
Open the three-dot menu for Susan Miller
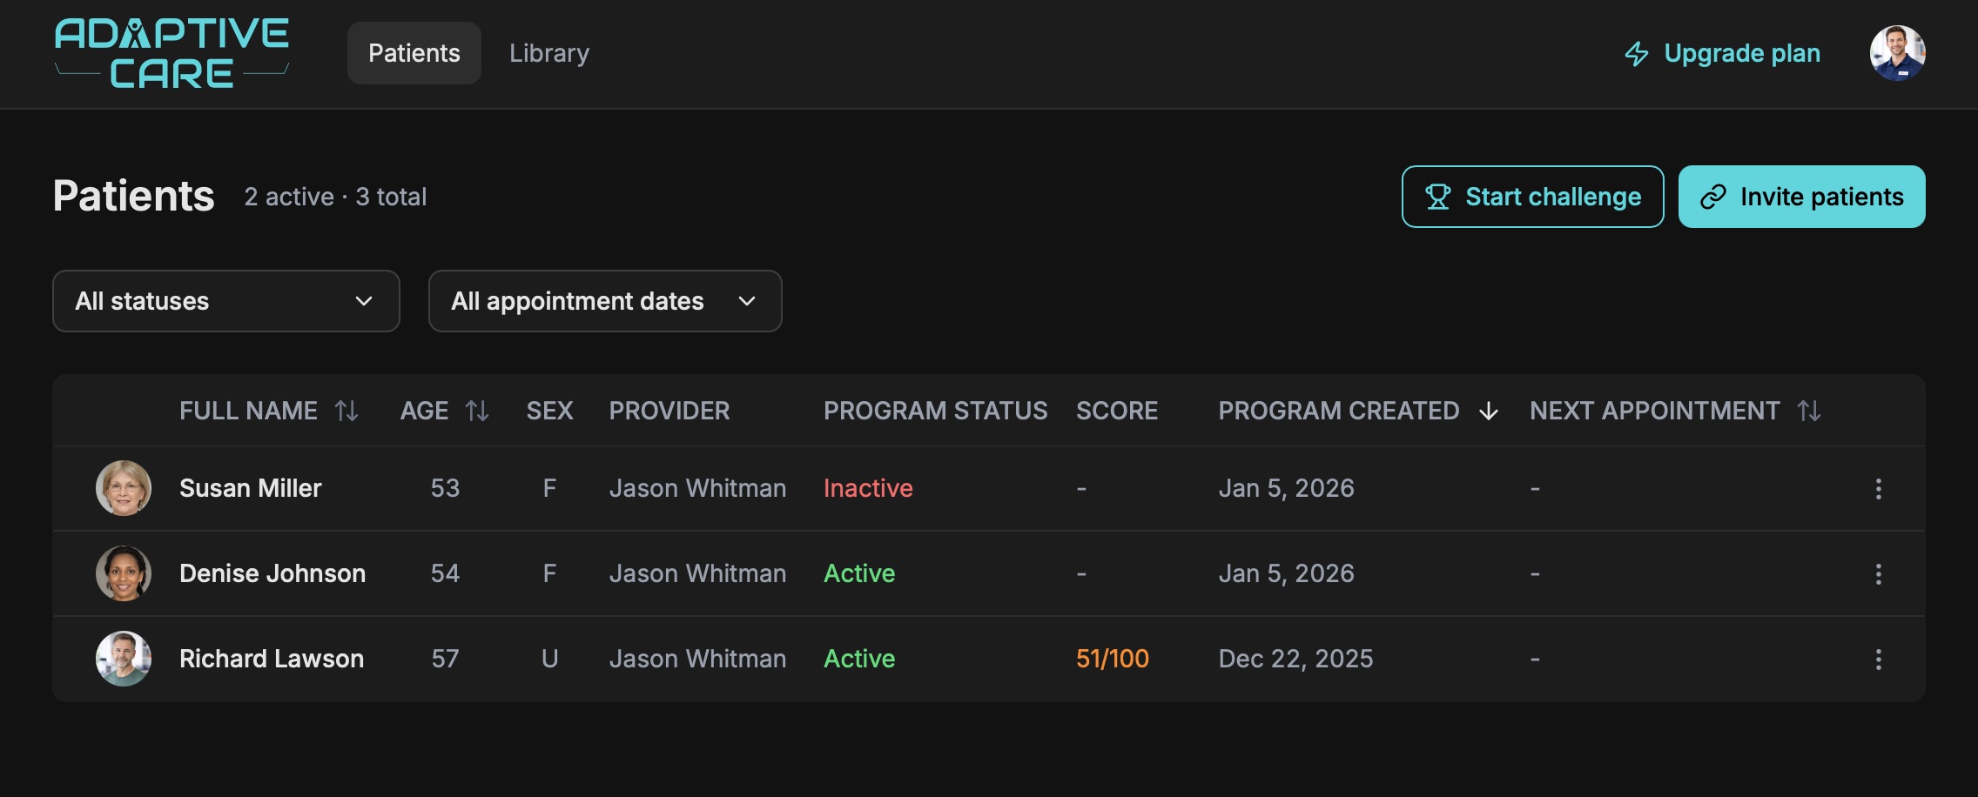[x=1878, y=488]
